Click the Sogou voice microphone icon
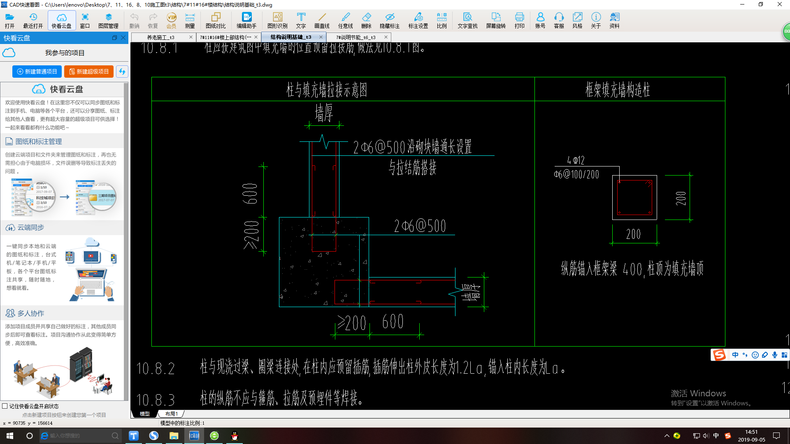The width and height of the screenshot is (790, 444). [775, 355]
